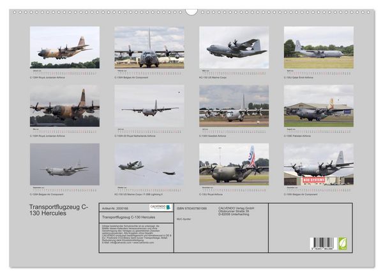This screenshot has height=276, width=383.
Task: Click the BAE SYSTEMS sign in the photo
Action: coord(314,180)
